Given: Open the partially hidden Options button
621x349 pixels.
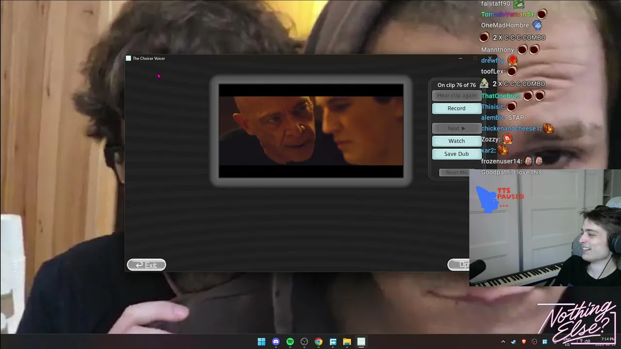Looking at the screenshot, I should (x=458, y=264).
